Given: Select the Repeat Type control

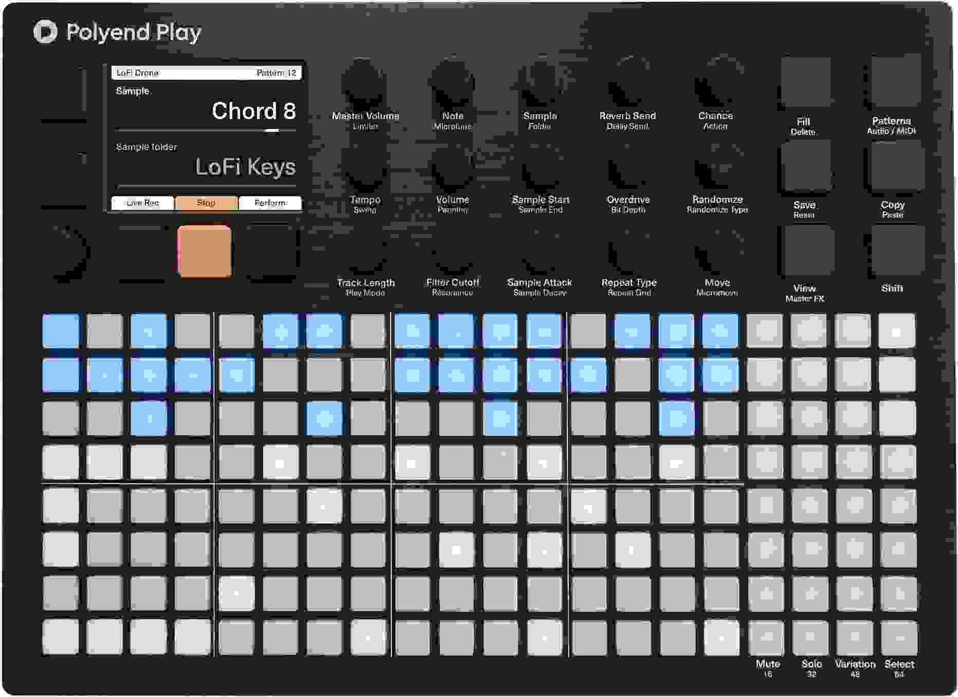Looking at the screenshot, I should coord(629,251).
